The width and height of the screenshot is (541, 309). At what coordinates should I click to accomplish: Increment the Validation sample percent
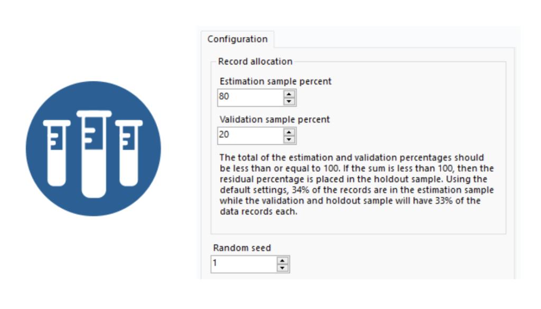pyautogui.click(x=289, y=132)
